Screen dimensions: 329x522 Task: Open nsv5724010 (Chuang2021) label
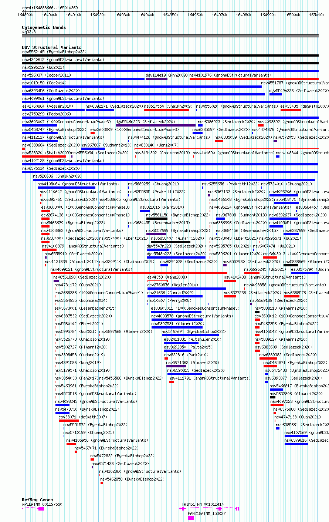click(x=286, y=184)
